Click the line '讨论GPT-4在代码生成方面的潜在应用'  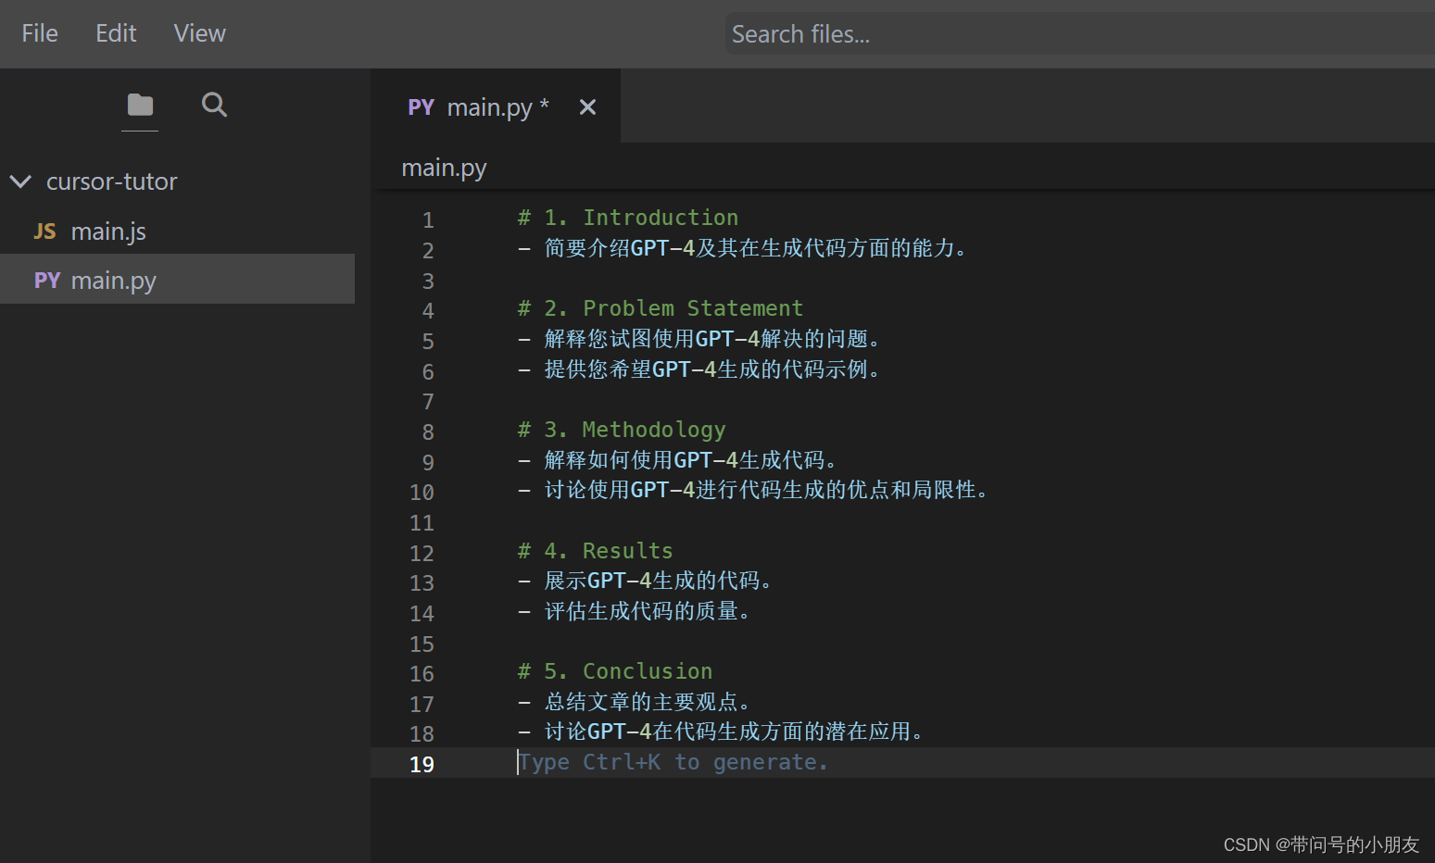(721, 732)
